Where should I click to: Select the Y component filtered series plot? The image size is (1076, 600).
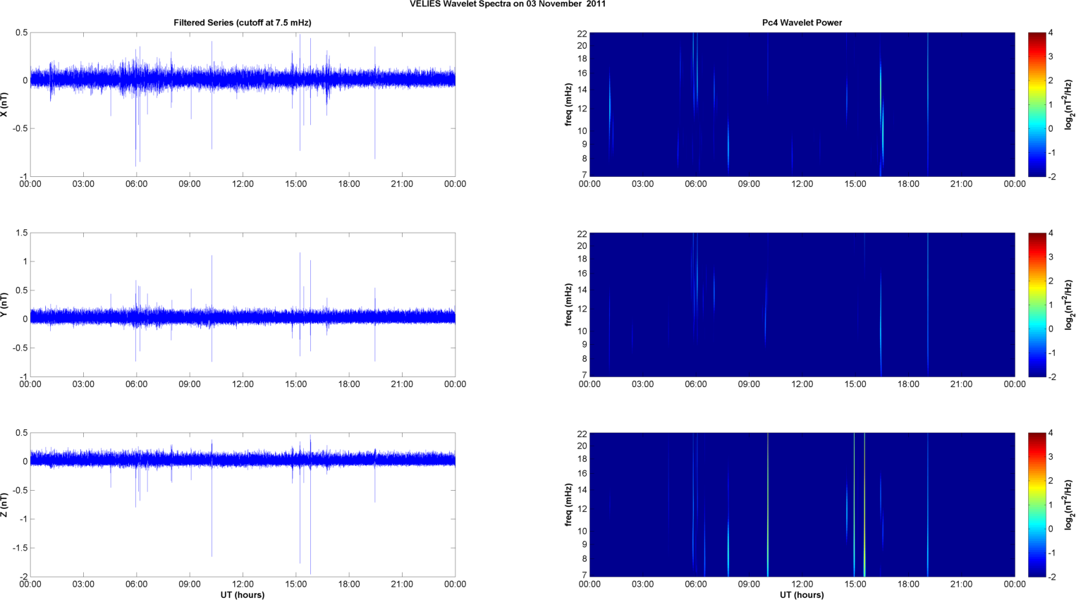(242, 305)
